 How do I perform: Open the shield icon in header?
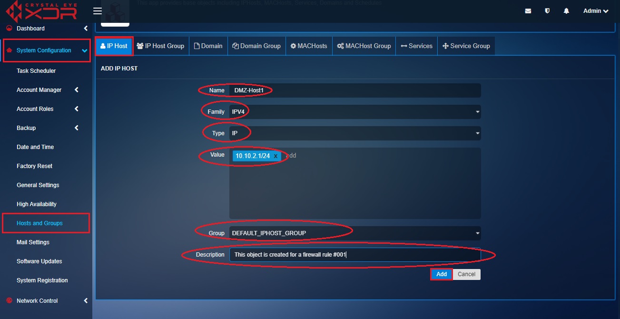pyautogui.click(x=547, y=11)
